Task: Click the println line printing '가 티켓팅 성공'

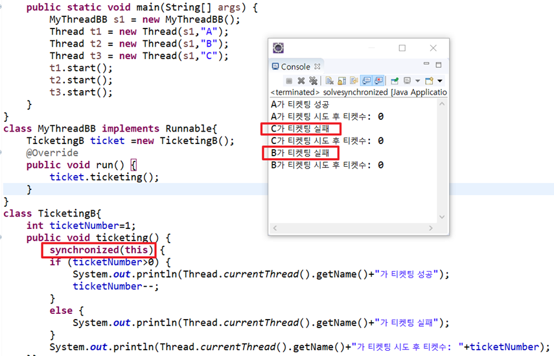Action: click(260, 274)
